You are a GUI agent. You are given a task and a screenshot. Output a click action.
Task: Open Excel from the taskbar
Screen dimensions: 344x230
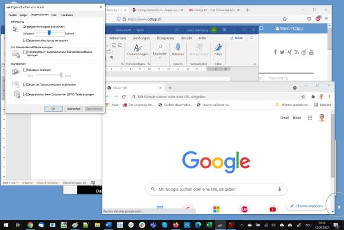209,225
